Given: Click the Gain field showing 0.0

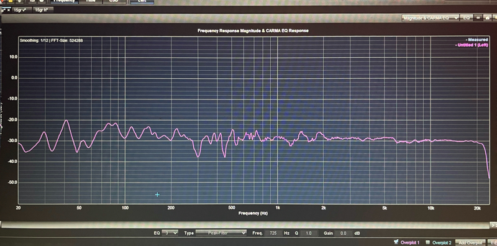Looking at the screenshot, I should click(x=344, y=233).
